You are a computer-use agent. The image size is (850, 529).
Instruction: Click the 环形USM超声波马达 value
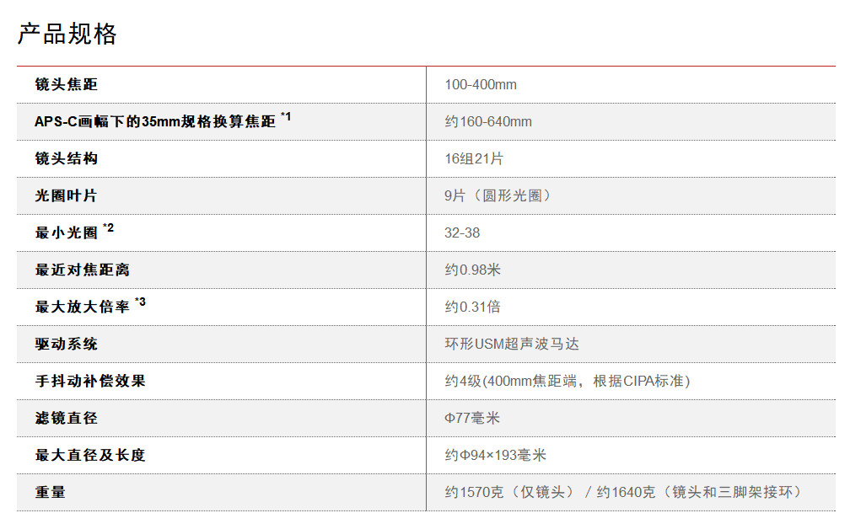point(512,344)
